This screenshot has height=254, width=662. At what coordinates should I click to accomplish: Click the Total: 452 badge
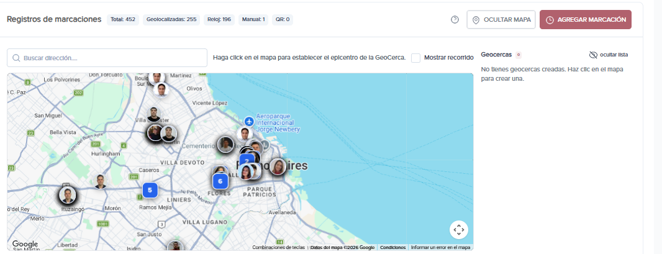click(x=123, y=19)
